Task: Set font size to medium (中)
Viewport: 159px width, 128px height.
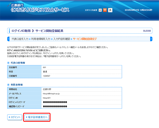Action: pyautogui.click(x=105, y=10)
